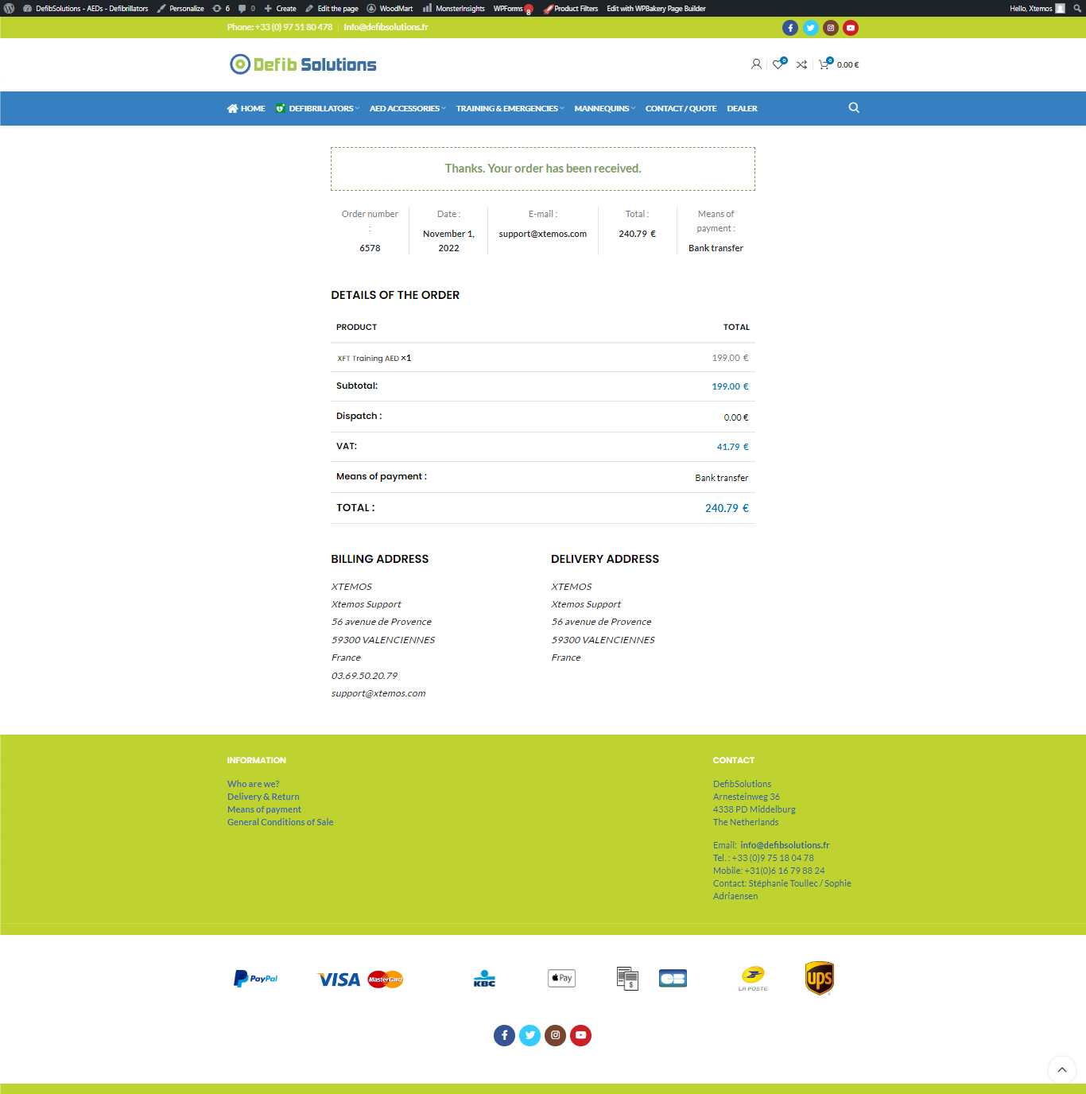This screenshot has width=1086, height=1094.
Task: Open Twitter from the top bar
Action: point(810,28)
